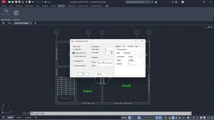Open the Collaborate ribbon tab
This screenshot has height=120, width=214.
pos(71,6)
